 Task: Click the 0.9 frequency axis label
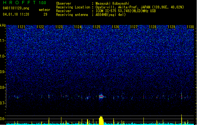[3, 72]
